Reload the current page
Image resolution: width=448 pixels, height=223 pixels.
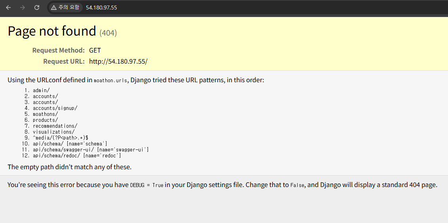(36, 8)
